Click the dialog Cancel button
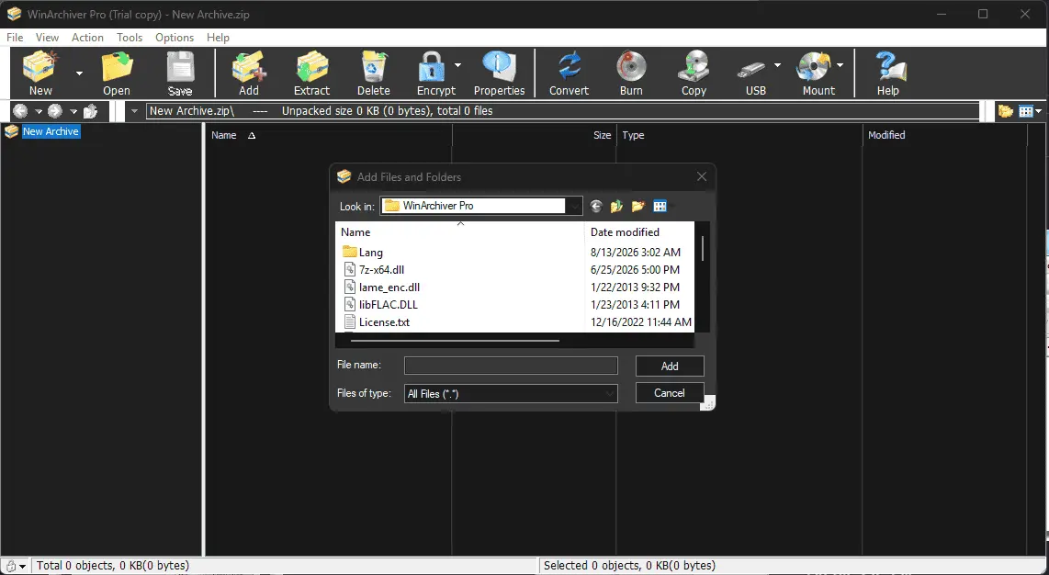This screenshot has height=575, width=1049. [x=670, y=392]
